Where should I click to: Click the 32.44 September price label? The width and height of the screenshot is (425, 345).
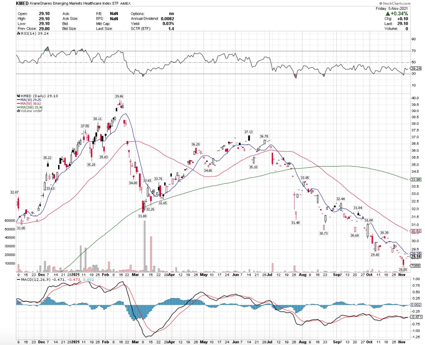pyautogui.click(x=341, y=199)
